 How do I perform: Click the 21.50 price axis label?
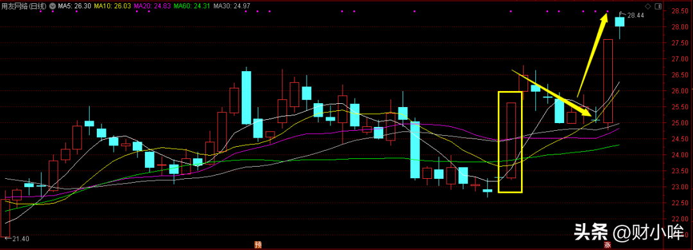tap(680, 235)
